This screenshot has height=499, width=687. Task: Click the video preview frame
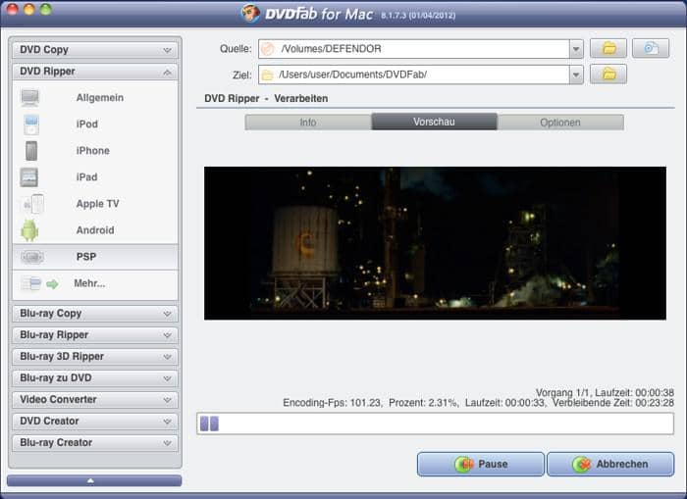pyautogui.click(x=435, y=243)
